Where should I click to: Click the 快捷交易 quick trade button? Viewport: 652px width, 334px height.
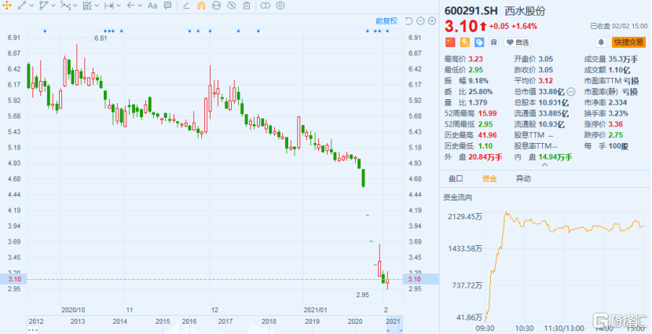(x=628, y=42)
